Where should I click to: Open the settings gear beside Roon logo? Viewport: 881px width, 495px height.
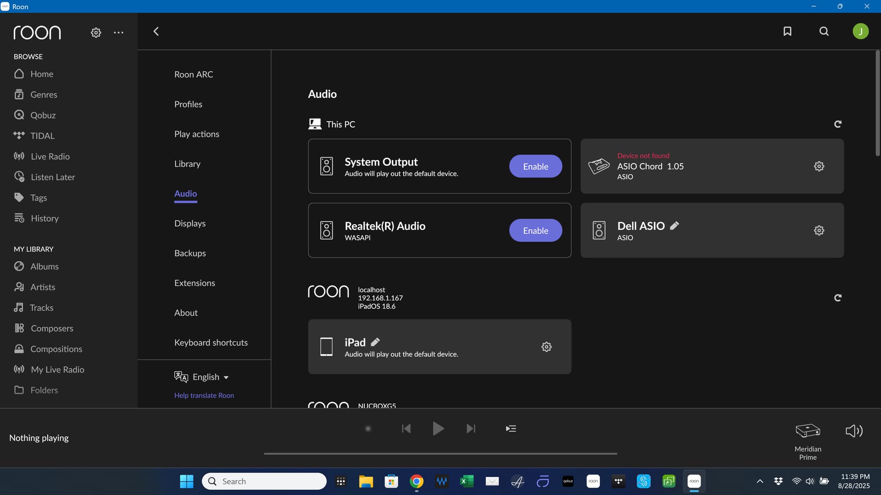95,33
